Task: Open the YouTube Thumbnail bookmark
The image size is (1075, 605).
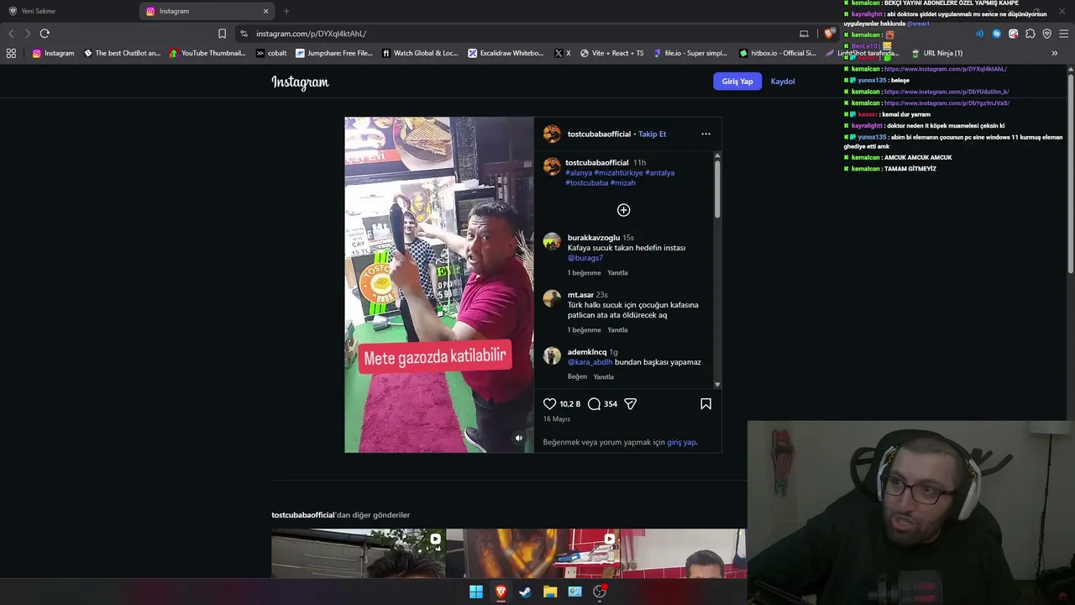Action: [x=207, y=53]
